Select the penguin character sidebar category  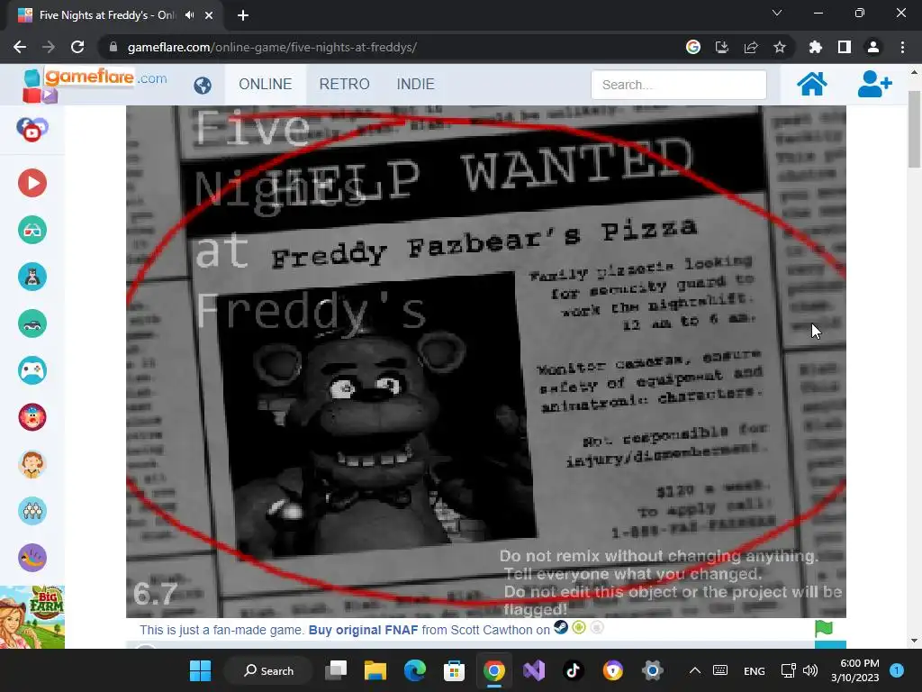click(32, 277)
